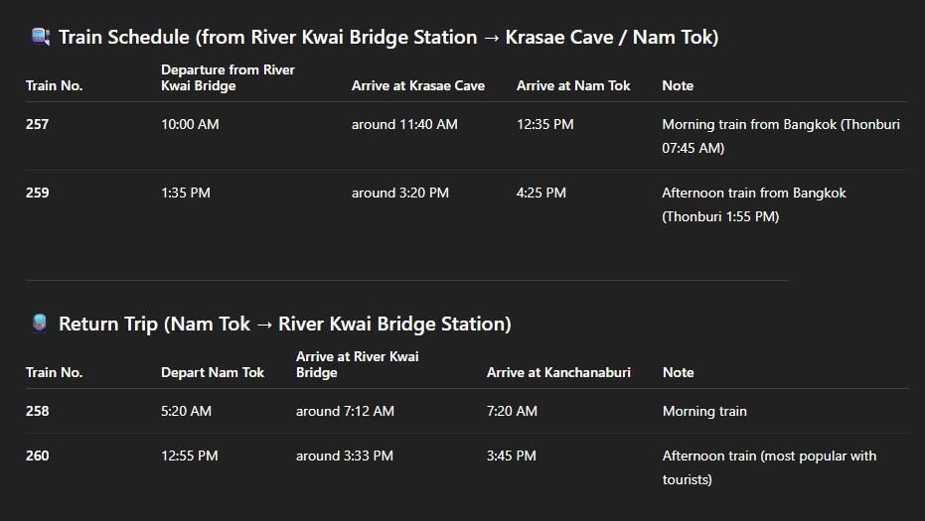925x521 pixels.
Task: Click train number 260 in the return table
Action: pos(38,456)
